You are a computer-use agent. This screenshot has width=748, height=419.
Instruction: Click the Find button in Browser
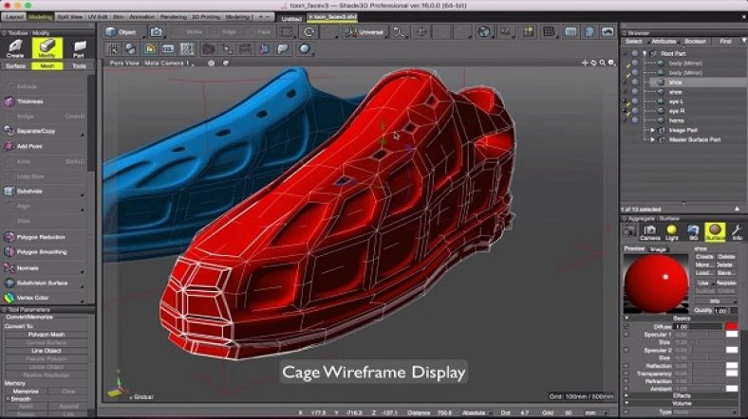[x=725, y=42]
